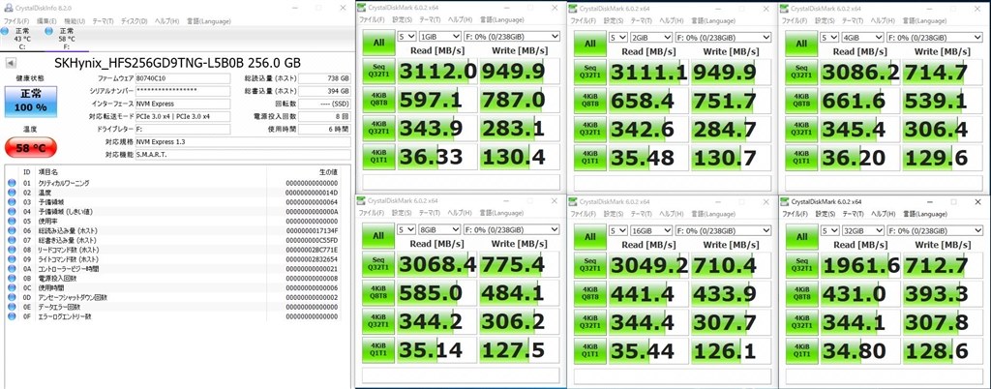
Task: Click the 総読込量 (ホスト) value 738 GB
Action: (x=324, y=78)
